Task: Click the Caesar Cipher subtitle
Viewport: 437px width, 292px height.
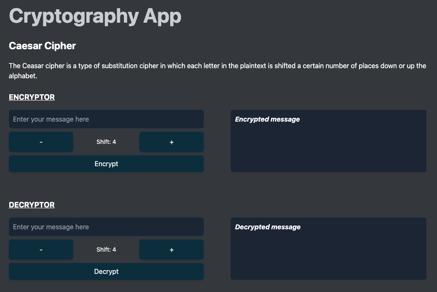Action: tap(43, 46)
